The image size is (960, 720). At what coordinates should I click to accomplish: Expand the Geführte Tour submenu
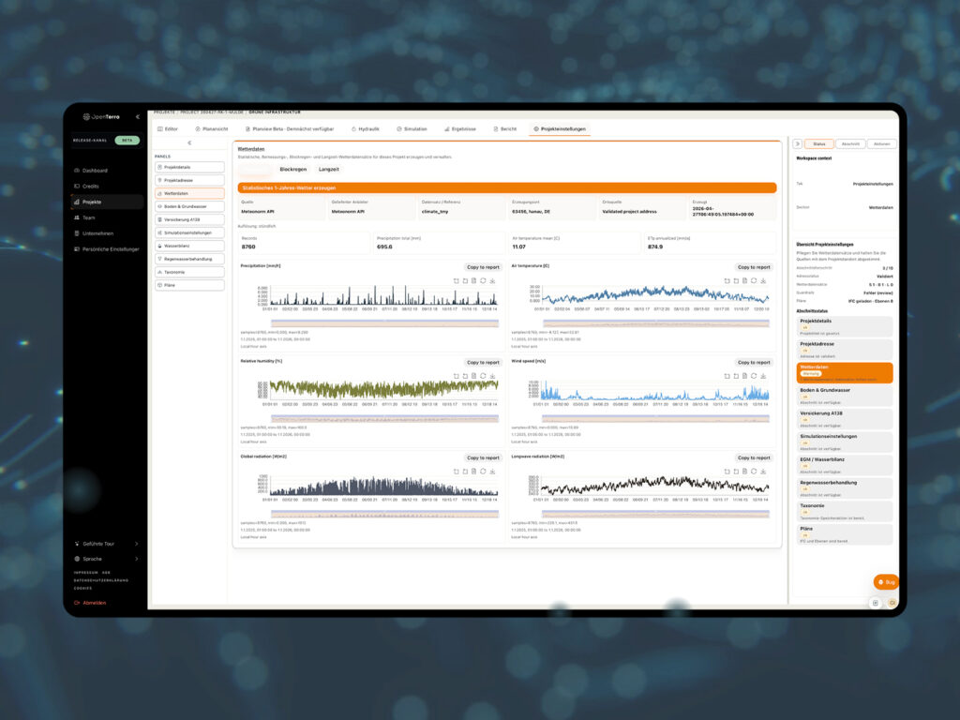tap(136, 544)
